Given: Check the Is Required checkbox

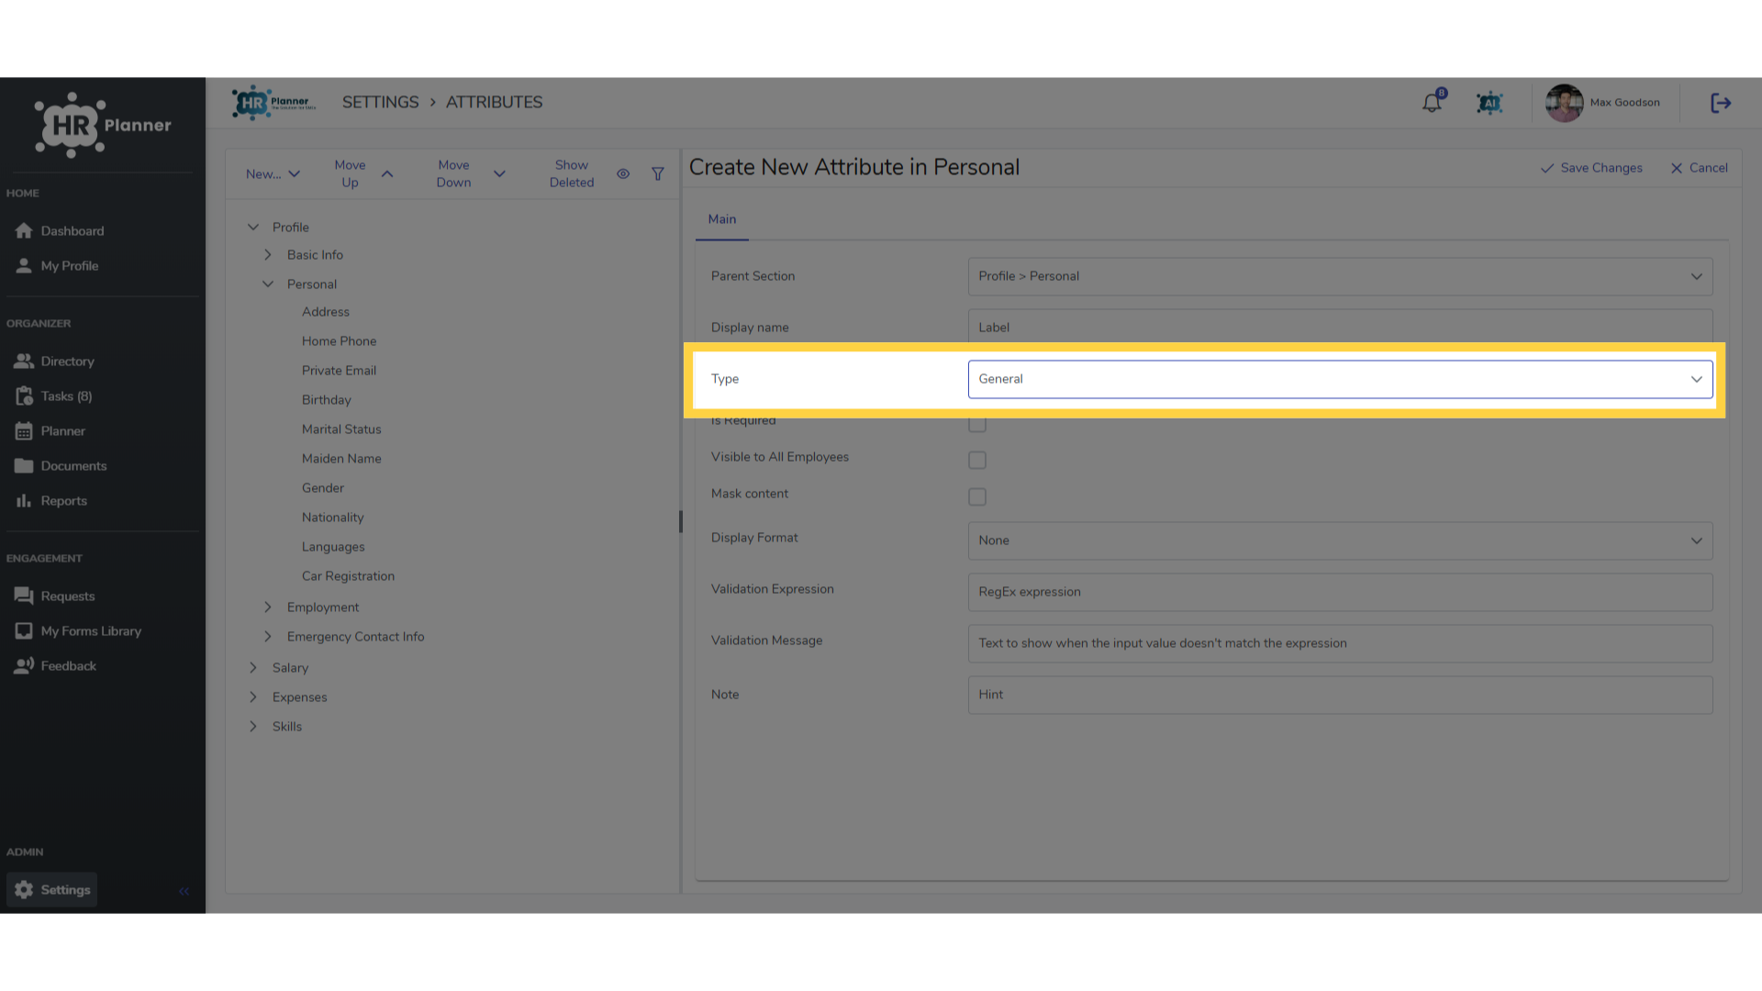Looking at the screenshot, I should click(x=977, y=424).
